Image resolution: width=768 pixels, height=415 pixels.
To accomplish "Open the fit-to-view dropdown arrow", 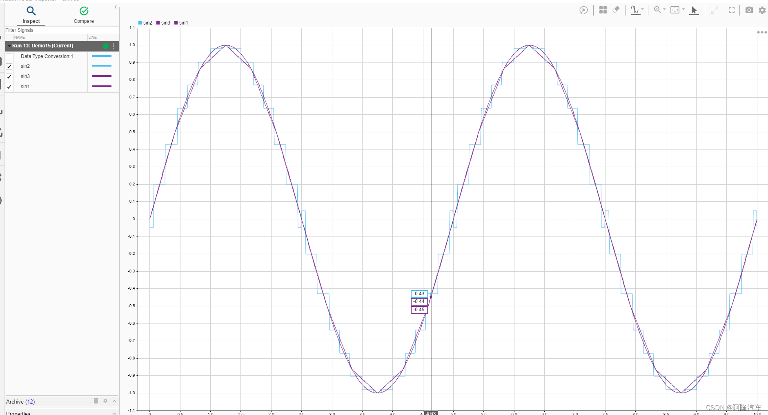I will point(683,9).
